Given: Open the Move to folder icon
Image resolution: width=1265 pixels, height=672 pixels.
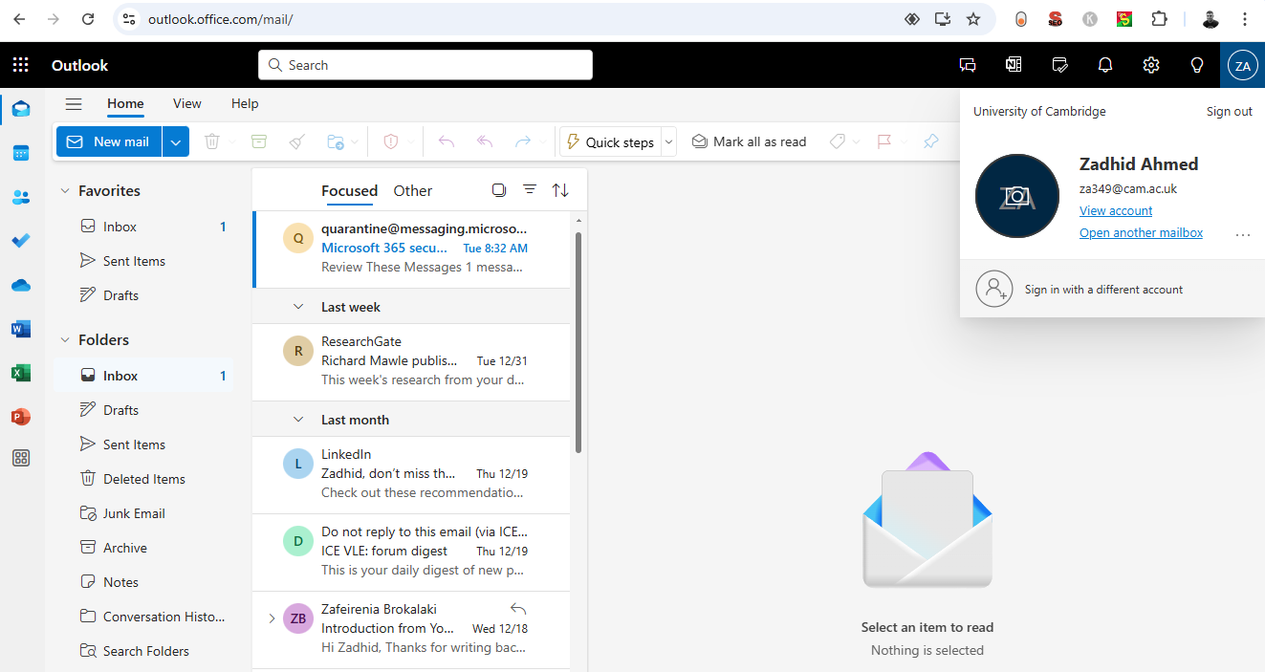Looking at the screenshot, I should (x=335, y=141).
